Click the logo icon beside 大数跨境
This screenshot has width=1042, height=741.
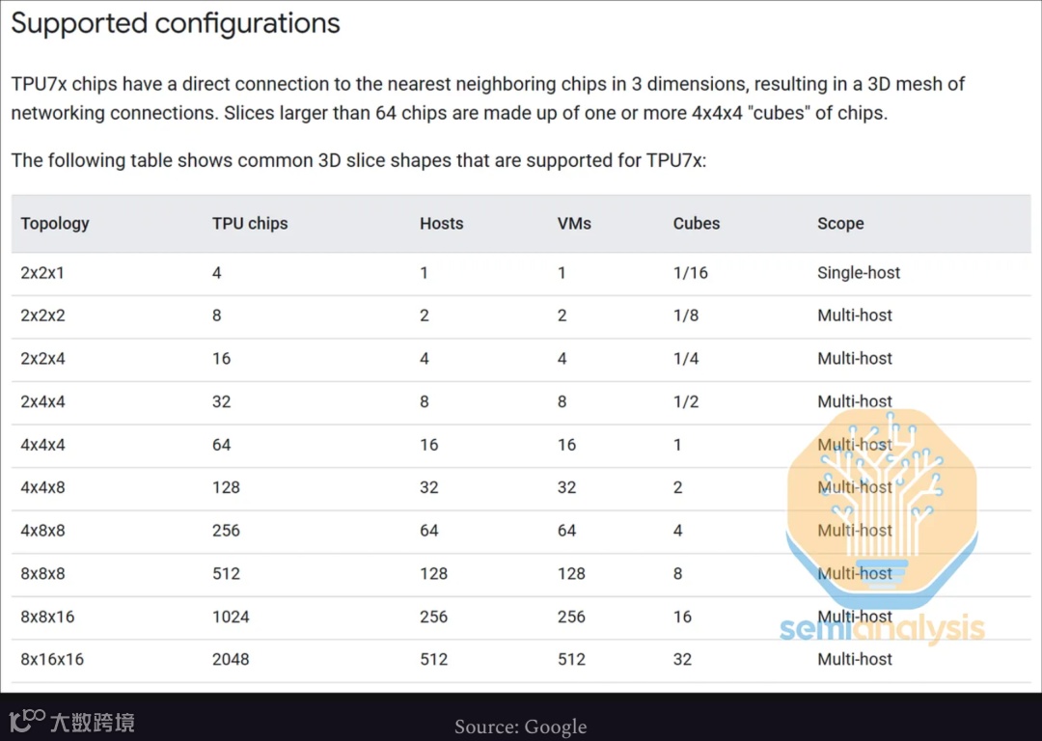click(27, 721)
